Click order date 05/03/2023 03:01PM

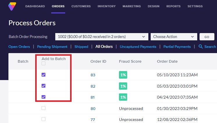[x=177, y=86]
